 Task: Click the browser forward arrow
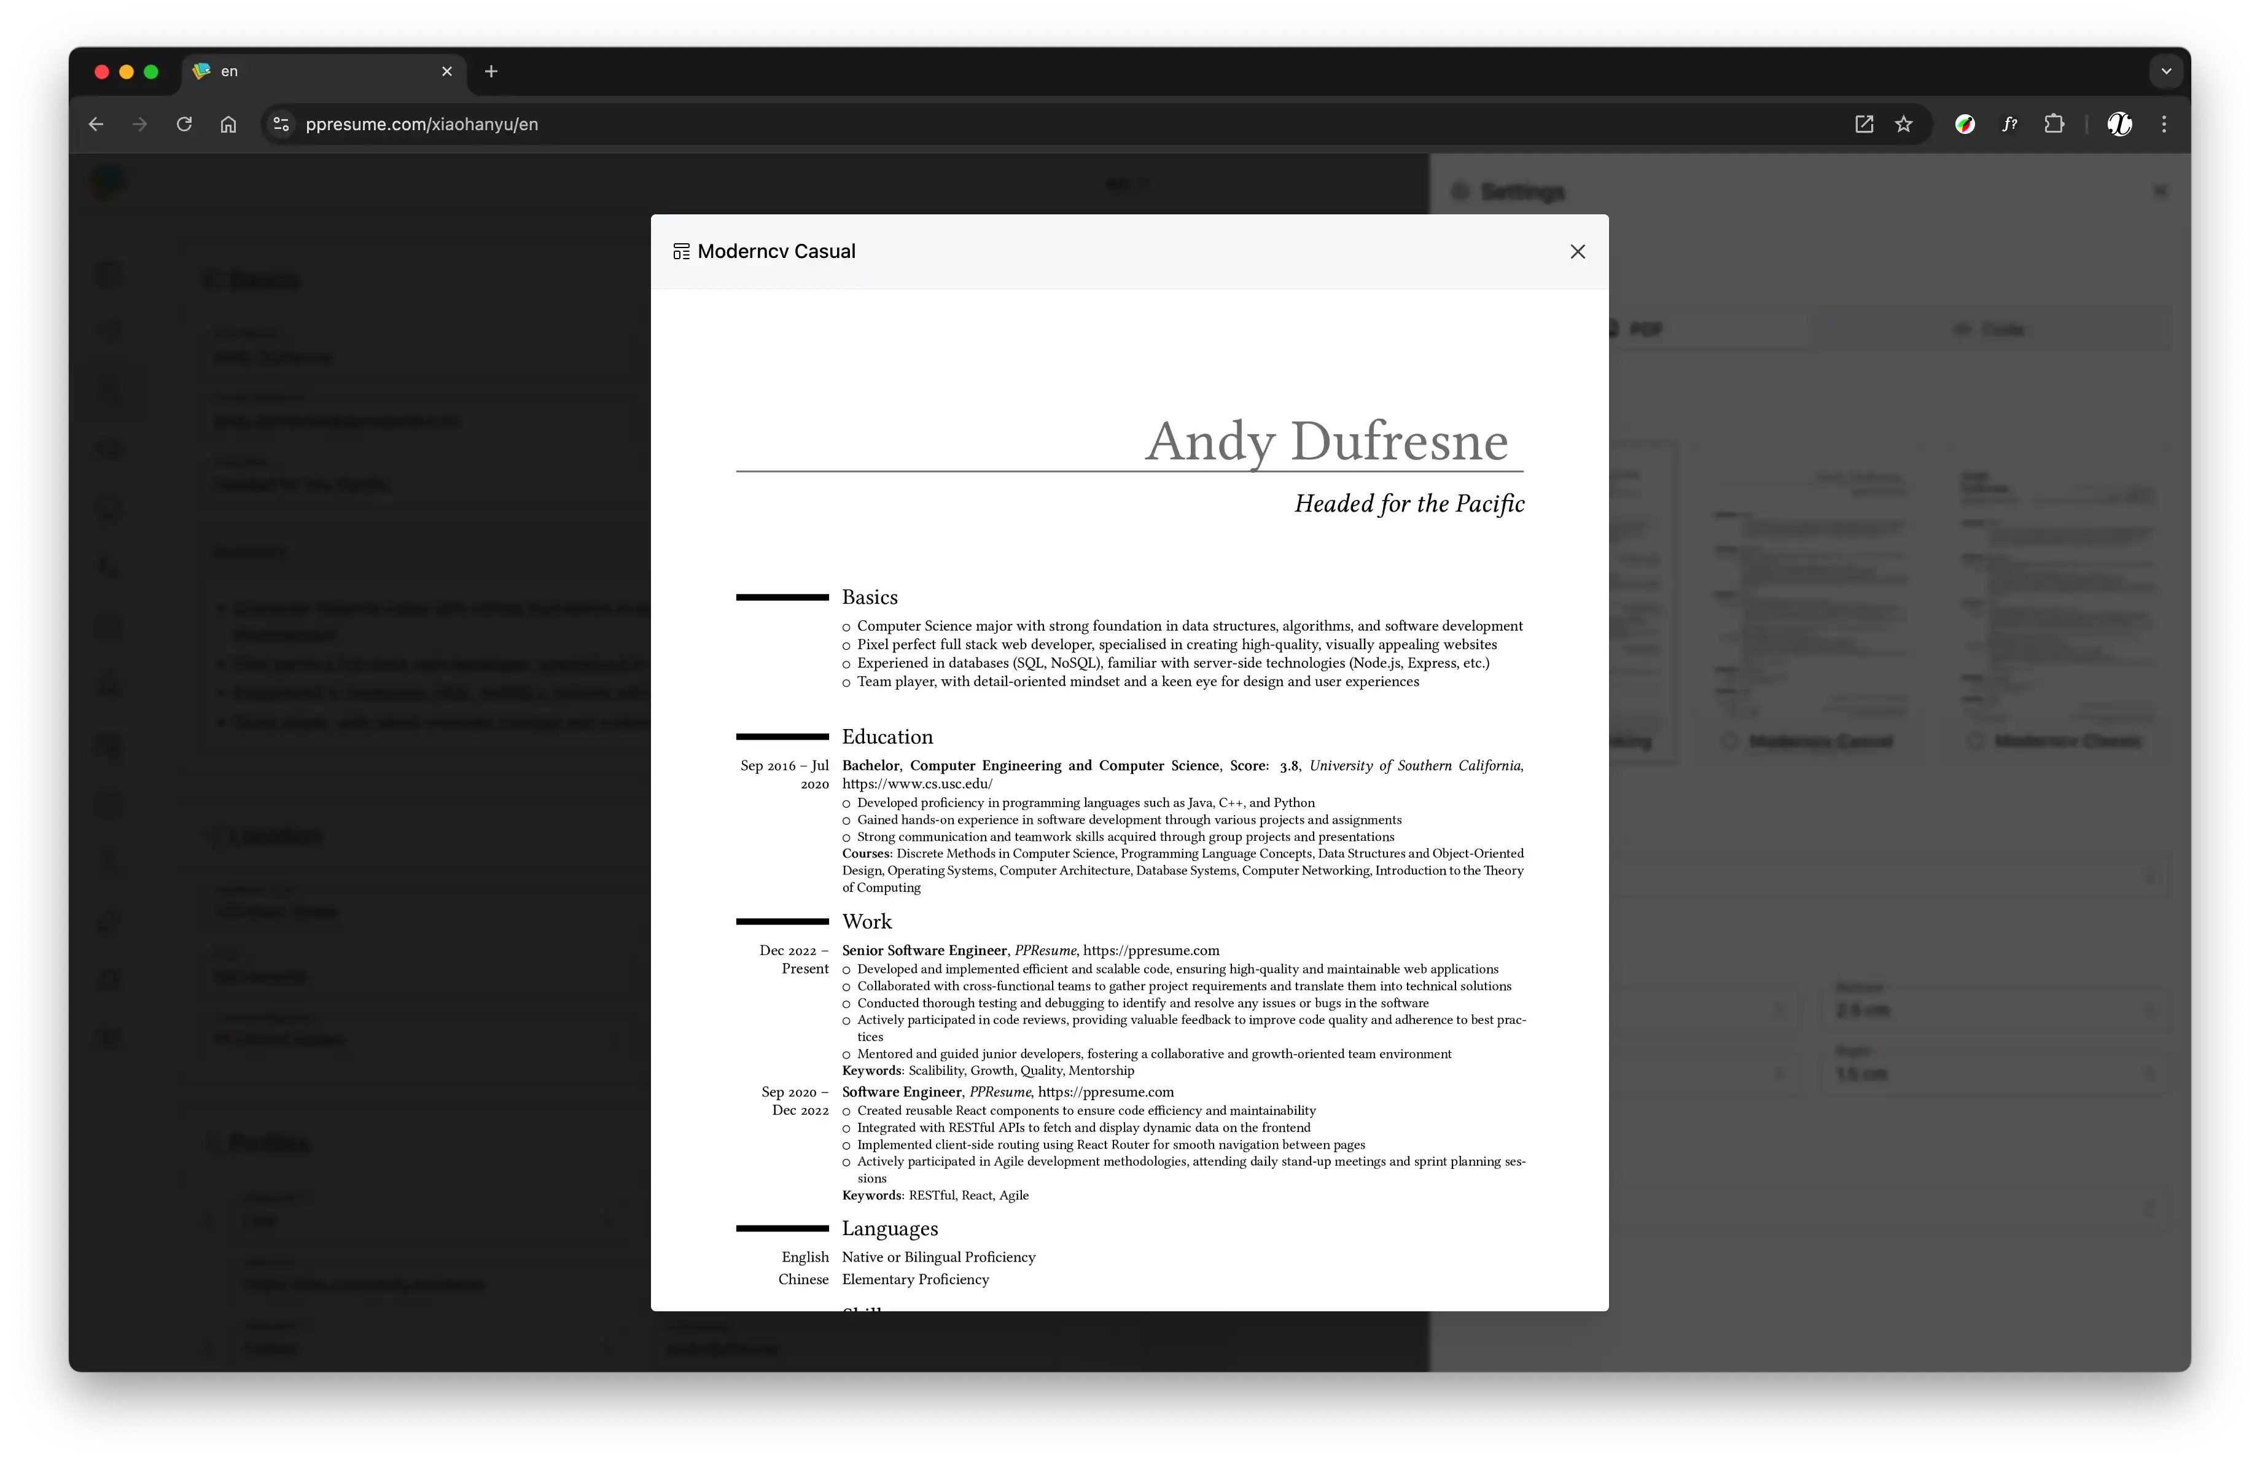[x=139, y=124]
